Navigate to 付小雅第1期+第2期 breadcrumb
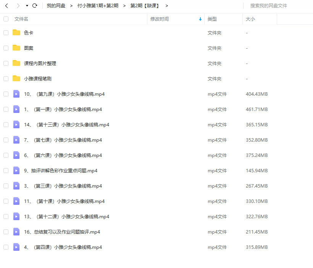The height and width of the screenshot is (268, 313). [98, 6]
